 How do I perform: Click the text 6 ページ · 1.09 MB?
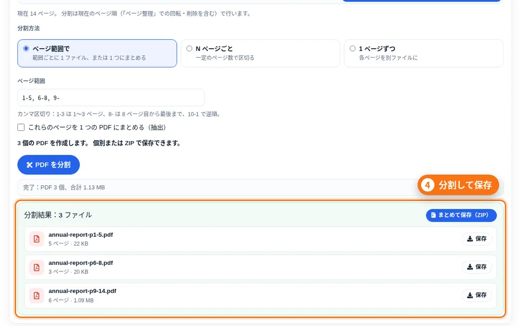tap(71, 300)
